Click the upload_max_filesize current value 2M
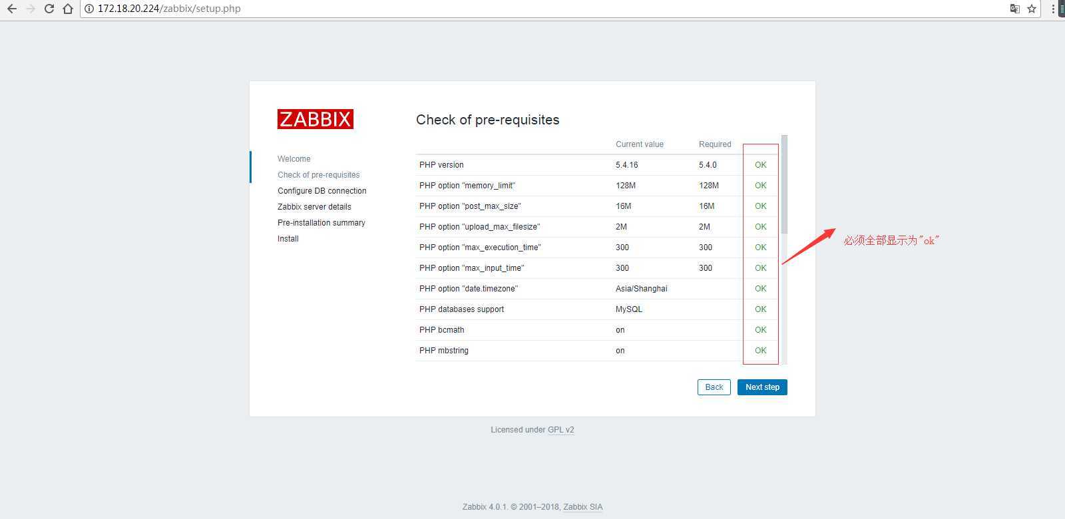Viewport: 1065px width, 519px height. coord(621,227)
